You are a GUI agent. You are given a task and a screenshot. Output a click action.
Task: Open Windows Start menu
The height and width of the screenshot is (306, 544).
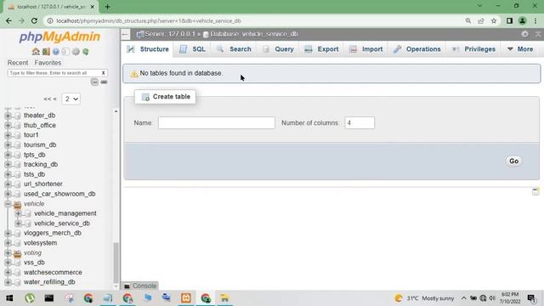[x=9, y=298]
